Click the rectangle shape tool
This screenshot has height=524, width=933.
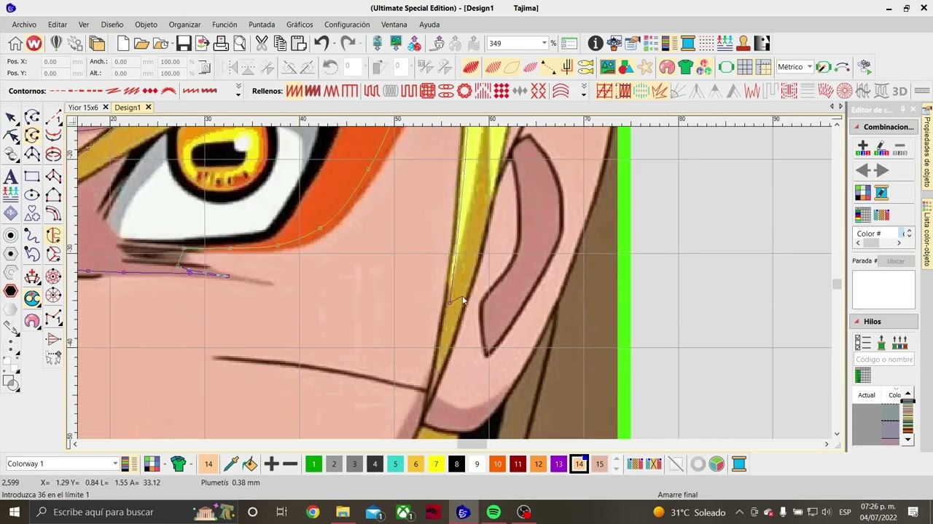[x=31, y=176]
